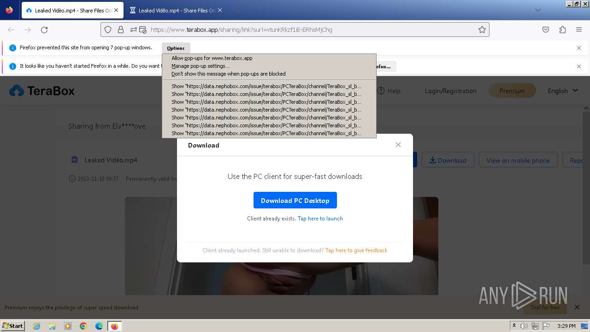Click the site security padlock icon
This screenshot has height=332, width=590.
(121, 30)
